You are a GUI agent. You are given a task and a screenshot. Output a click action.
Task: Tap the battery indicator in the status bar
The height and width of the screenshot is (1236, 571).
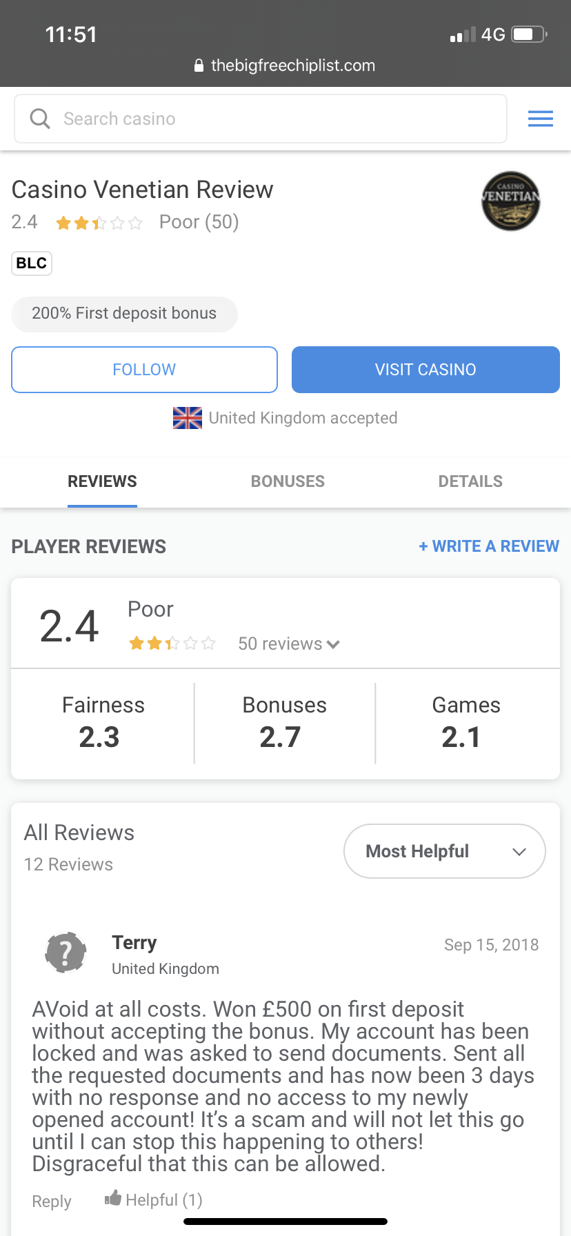529,34
